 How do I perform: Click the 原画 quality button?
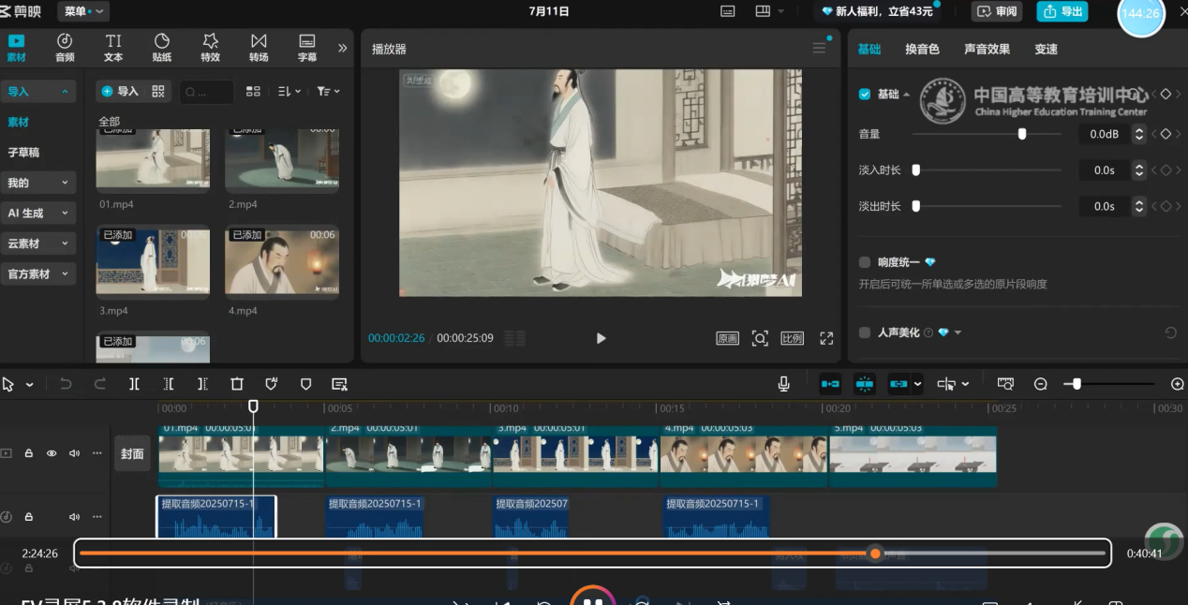pos(728,338)
